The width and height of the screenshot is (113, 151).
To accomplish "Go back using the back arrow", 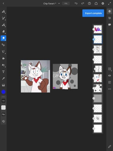I will pos(4,4).
